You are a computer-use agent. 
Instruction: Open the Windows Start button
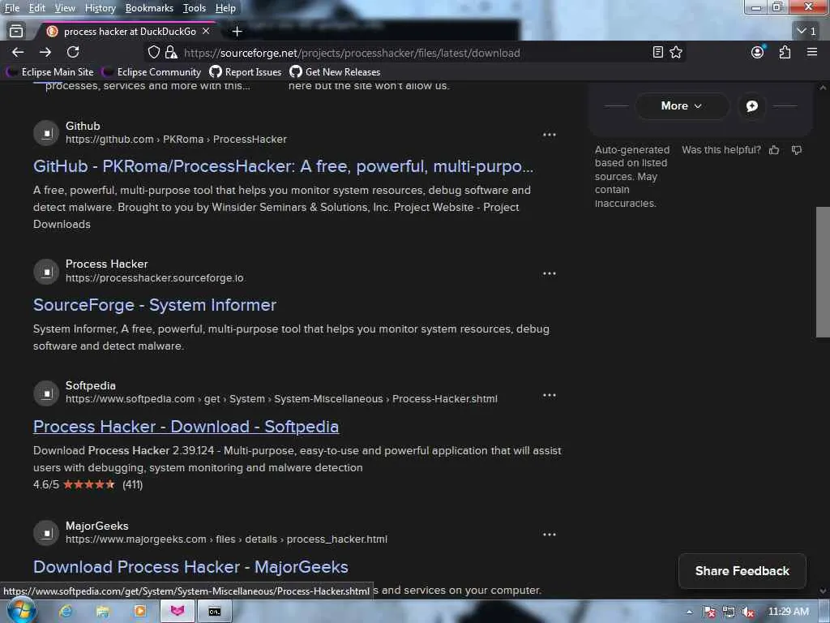tap(22, 611)
